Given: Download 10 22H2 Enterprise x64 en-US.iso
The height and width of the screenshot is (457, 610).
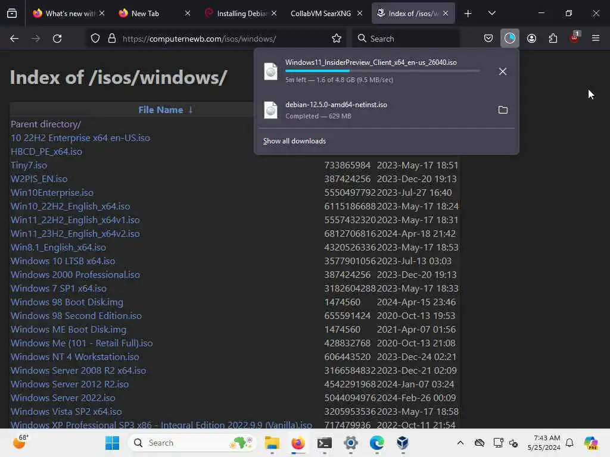Looking at the screenshot, I should click(x=80, y=138).
